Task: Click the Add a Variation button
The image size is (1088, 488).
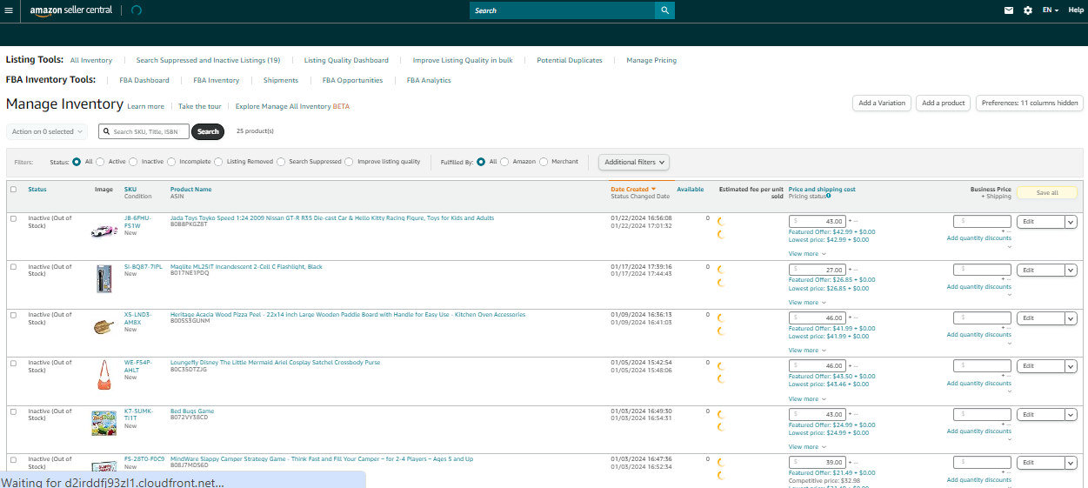Action: [882, 103]
